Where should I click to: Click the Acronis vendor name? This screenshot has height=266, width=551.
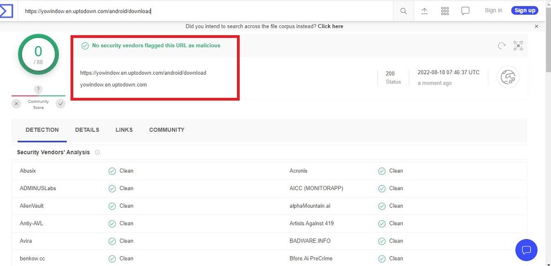coord(298,171)
